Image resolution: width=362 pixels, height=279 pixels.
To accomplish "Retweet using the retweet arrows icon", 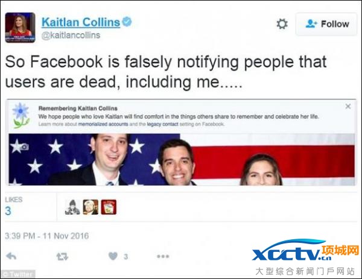I will click(x=62, y=257).
